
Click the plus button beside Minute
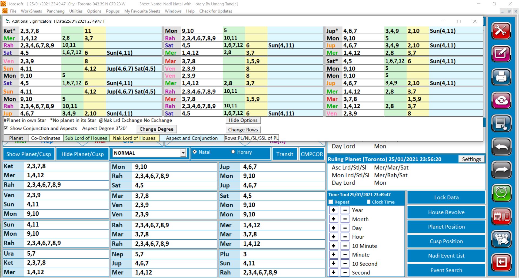click(x=334, y=255)
